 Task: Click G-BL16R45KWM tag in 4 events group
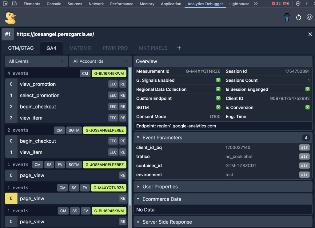point(109,73)
